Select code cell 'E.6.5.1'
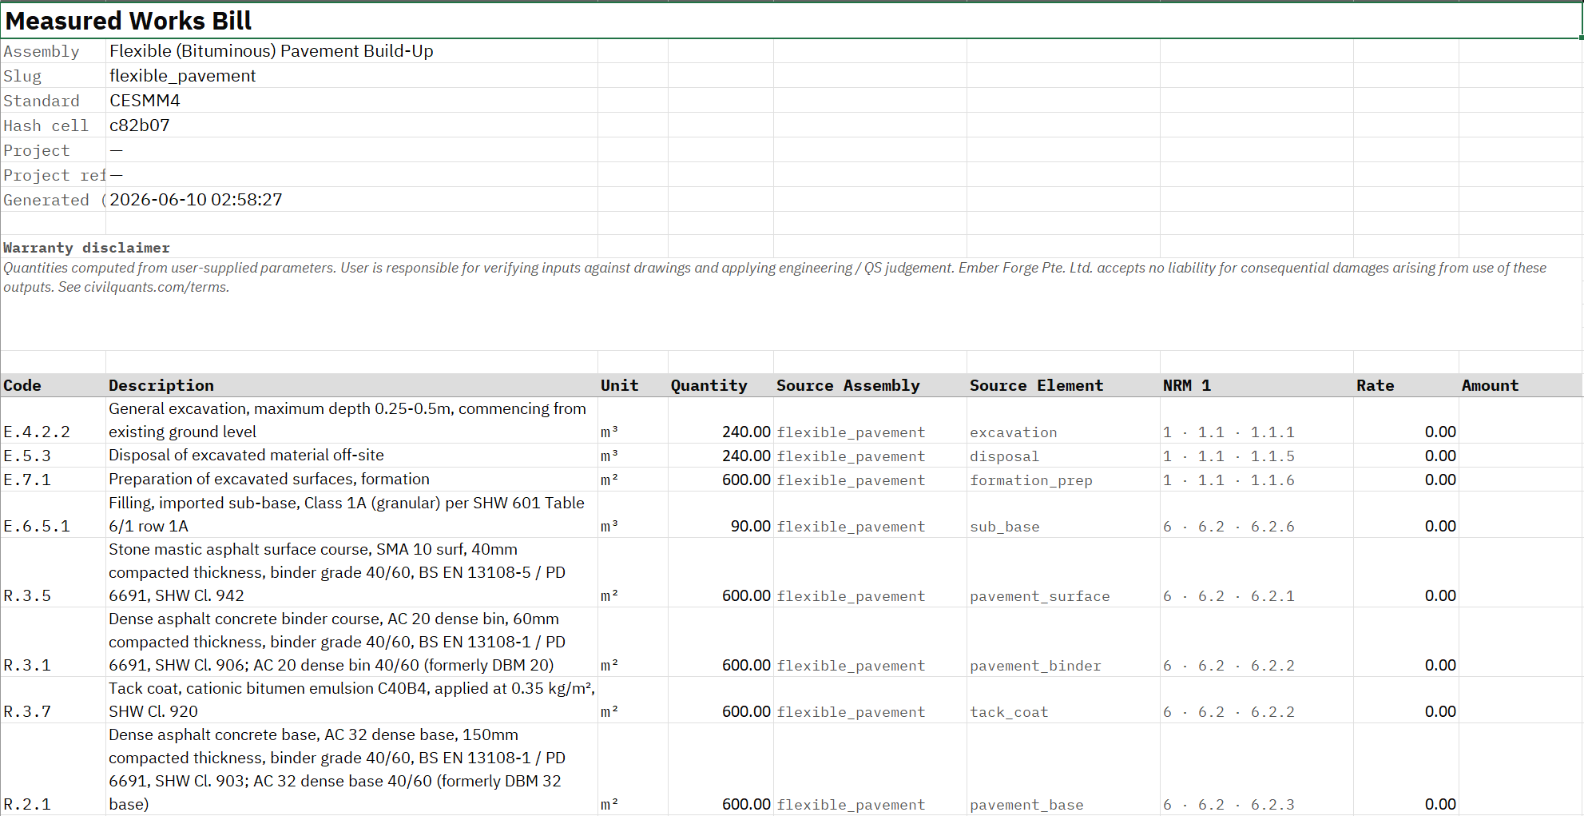 pyautogui.click(x=53, y=515)
